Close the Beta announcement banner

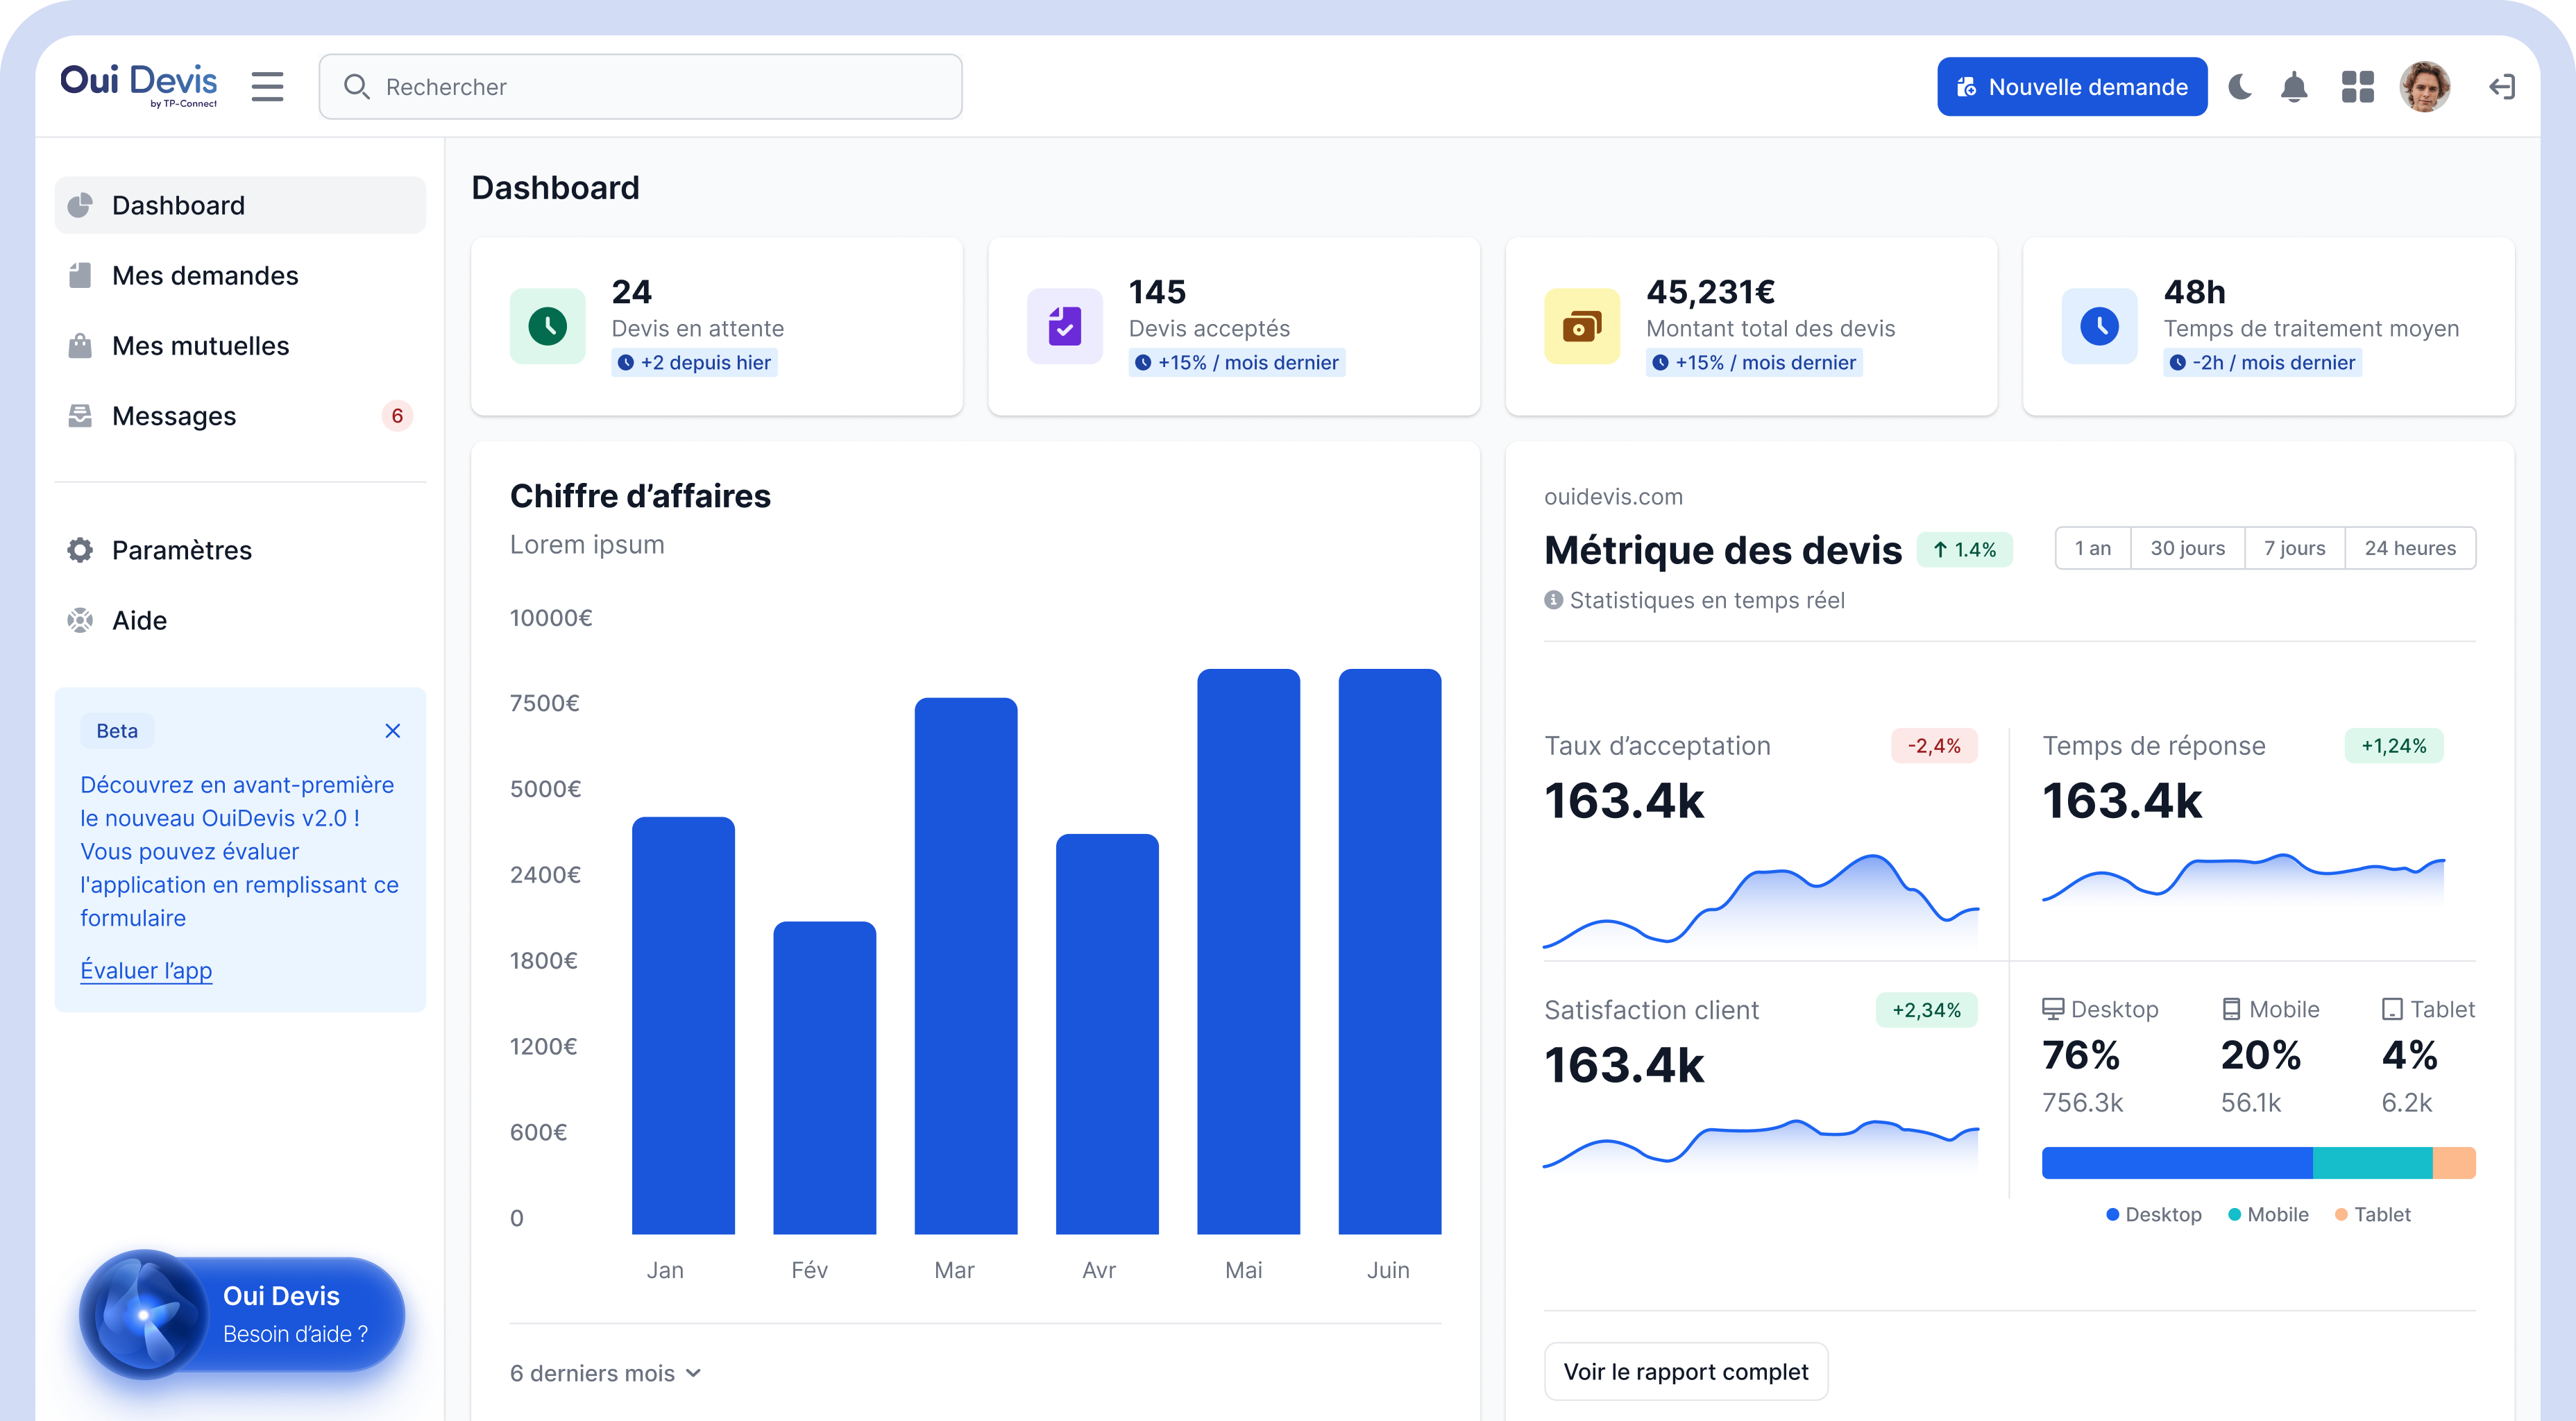pos(393,731)
